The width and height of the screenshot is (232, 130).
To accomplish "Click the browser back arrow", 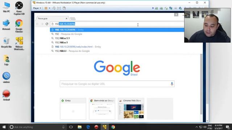I will click(x=37, y=24).
